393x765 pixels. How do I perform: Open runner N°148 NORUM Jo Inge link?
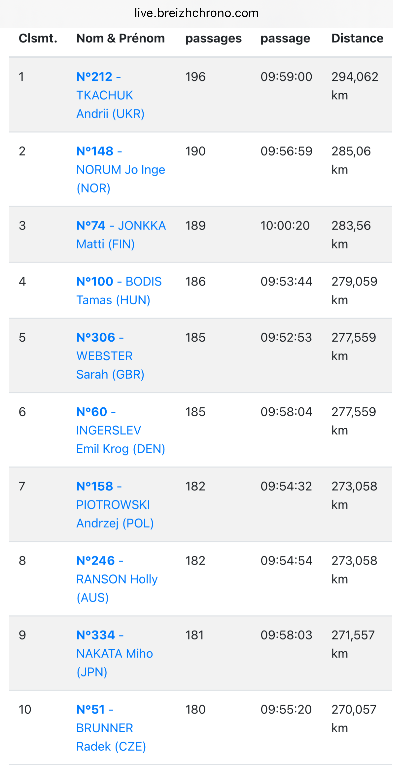click(120, 170)
